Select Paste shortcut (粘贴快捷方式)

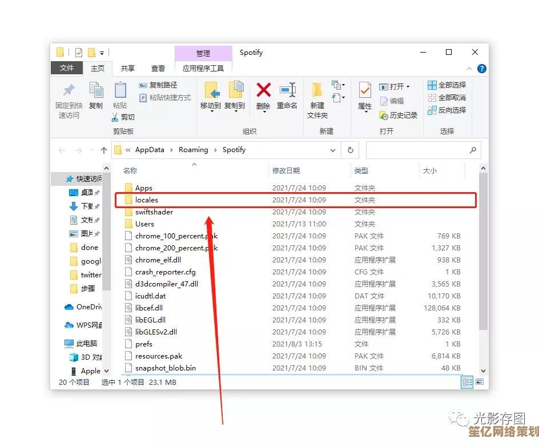(165, 98)
